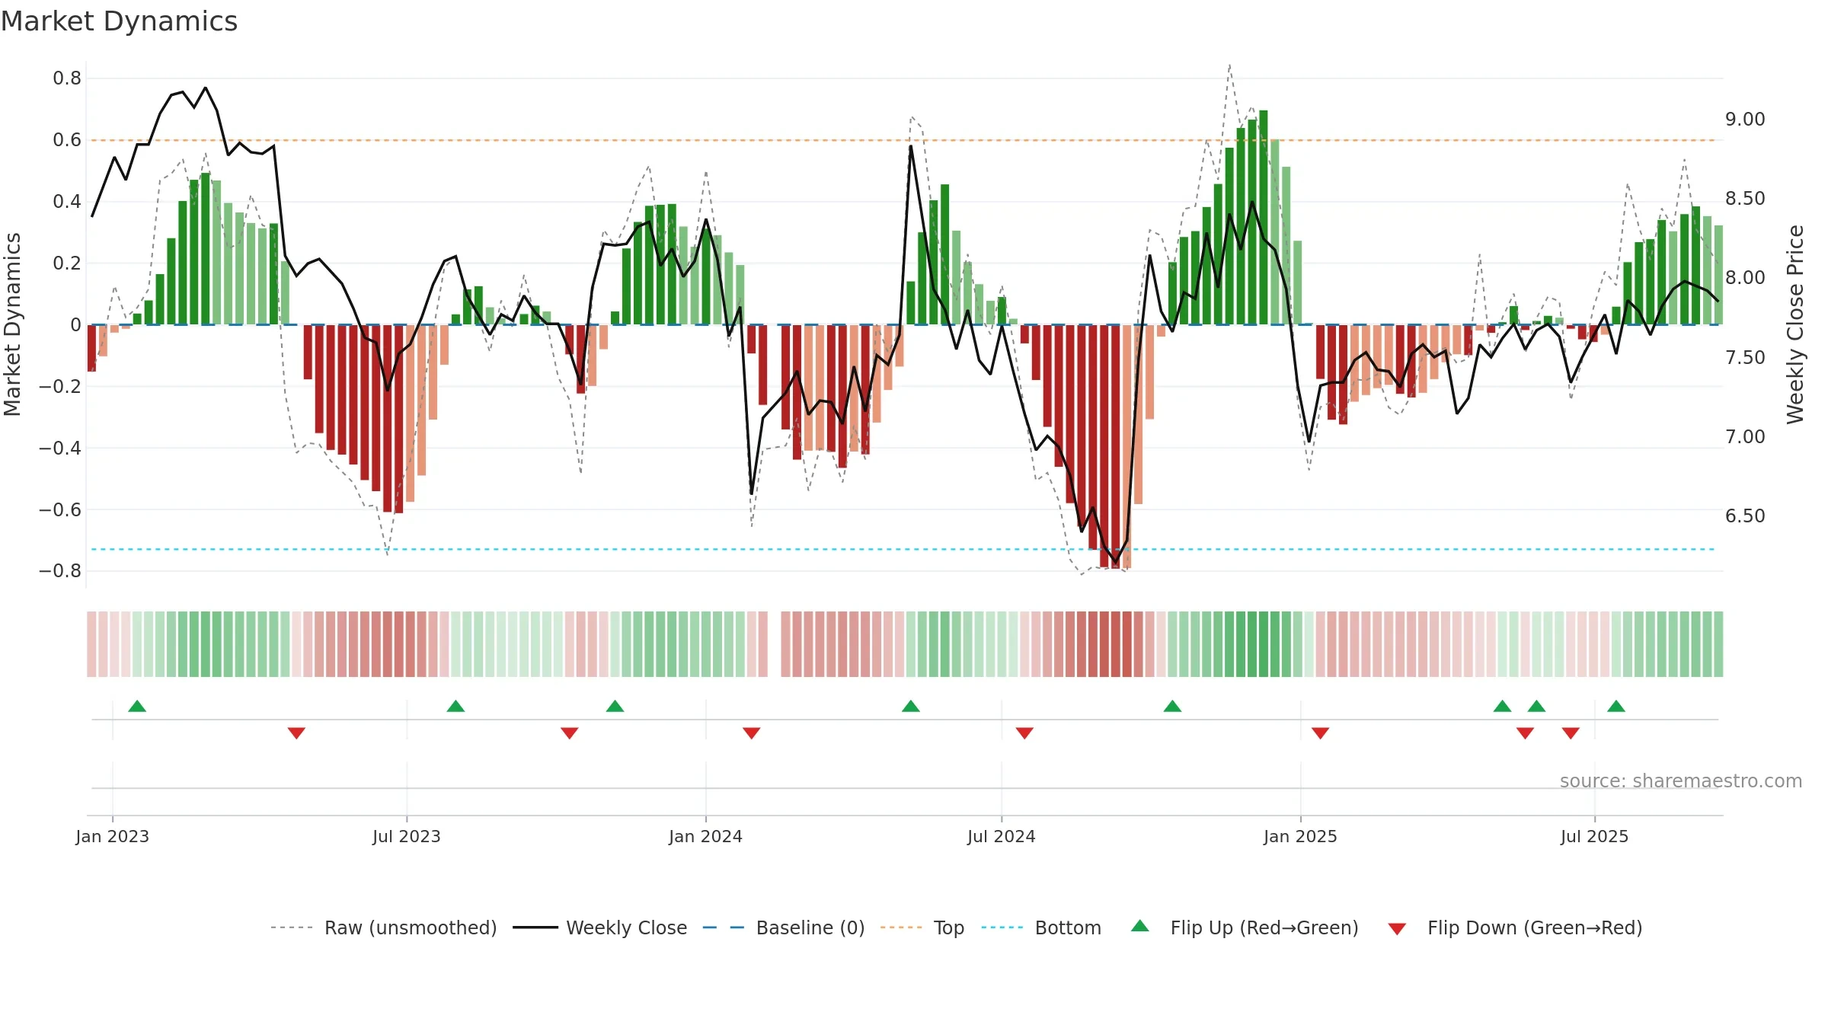Click the Weekly Close Price axis title
The height and width of the screenshot is (1028, 1828).
[1795, 324]
